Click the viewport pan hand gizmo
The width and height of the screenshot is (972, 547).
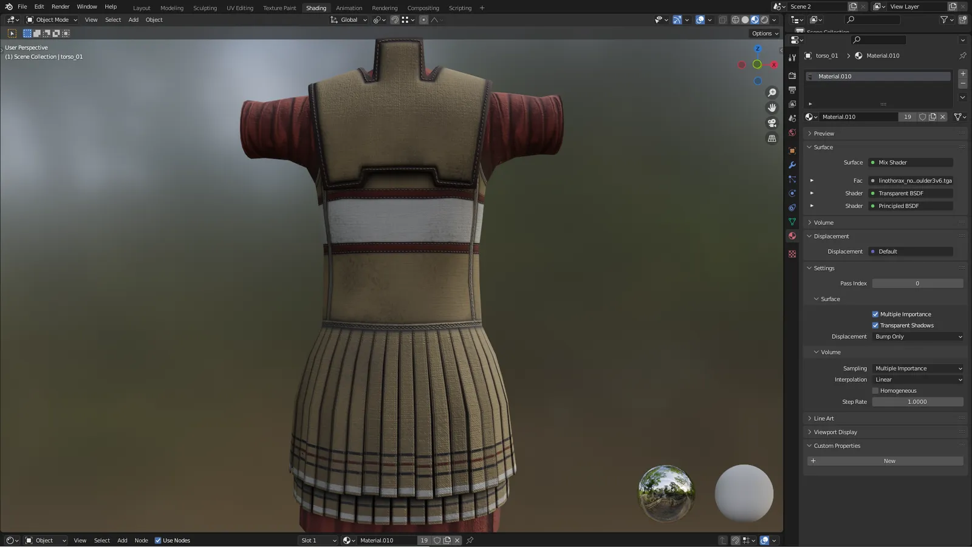coord(772,107)
